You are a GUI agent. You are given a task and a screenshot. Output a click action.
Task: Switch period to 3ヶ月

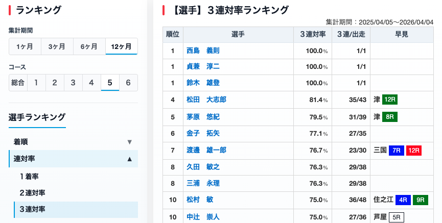[x=57, y=46]
